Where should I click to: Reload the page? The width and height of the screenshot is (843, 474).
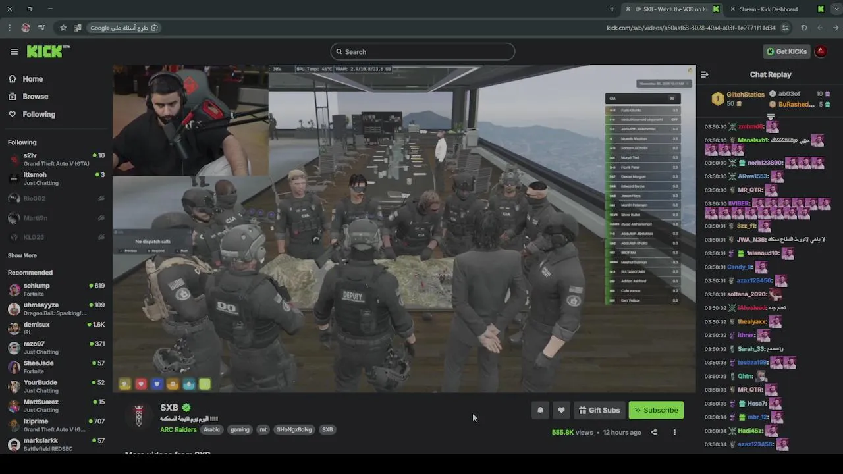coord(803,28)
